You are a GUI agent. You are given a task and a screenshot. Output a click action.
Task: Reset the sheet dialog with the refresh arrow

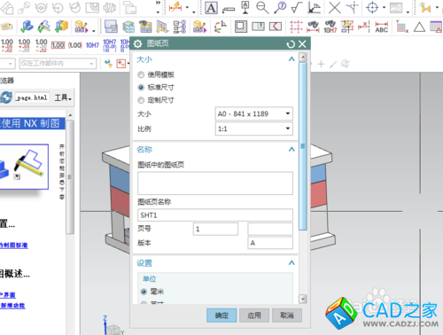(x=291, y=44)
